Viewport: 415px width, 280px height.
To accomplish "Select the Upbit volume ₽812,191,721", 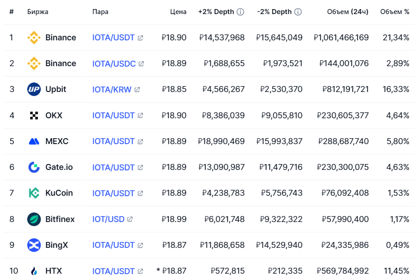I will (346, 89).
